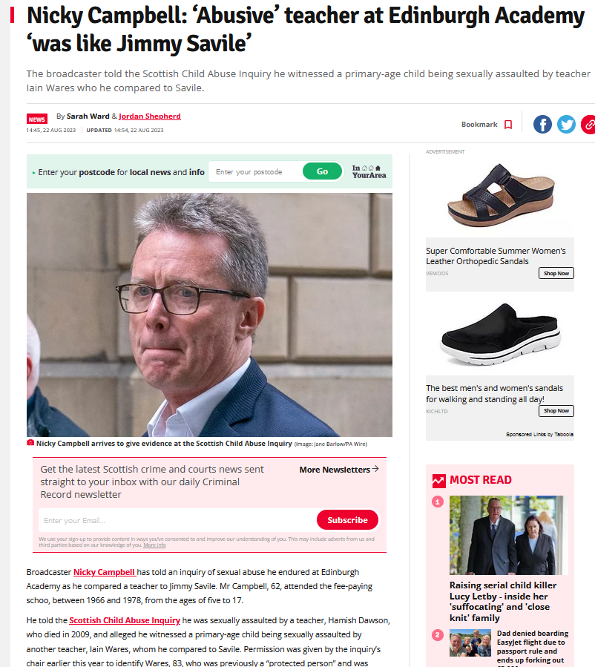Click Go button for postcode search

coord(322,171)
